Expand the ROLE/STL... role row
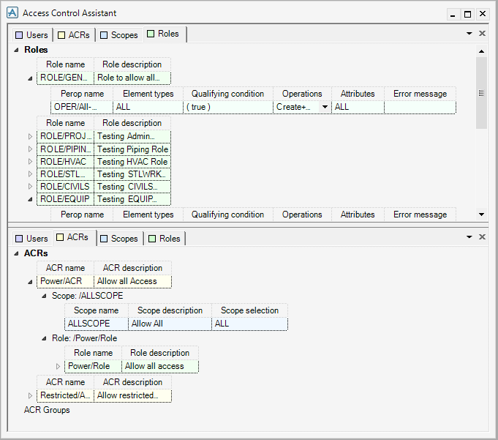 (30, 174)
